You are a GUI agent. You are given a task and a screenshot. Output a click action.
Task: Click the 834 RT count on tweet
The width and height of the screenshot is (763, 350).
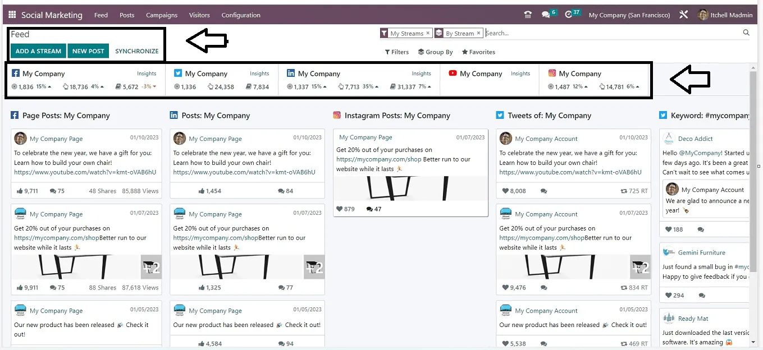634,287
